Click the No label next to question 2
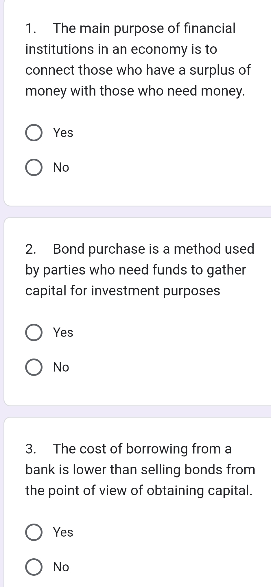271x587 pixels. click(61, 367)
